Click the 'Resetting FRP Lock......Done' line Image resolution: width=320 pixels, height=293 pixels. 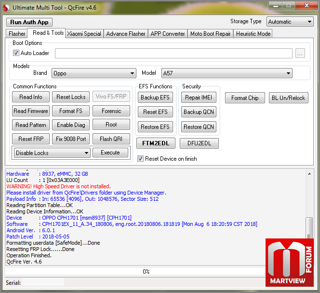click(x=40, y=249)
